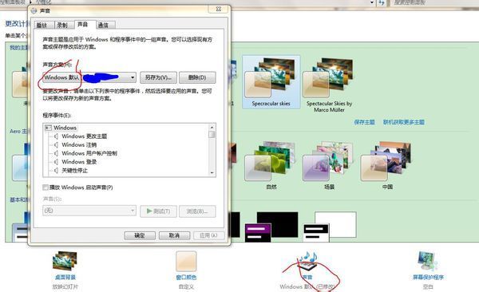Open the 声音 sounds icon
Screen dimensions: 479x292
[x=307, y=262]
